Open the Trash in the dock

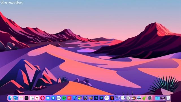(x=168, y=98)
